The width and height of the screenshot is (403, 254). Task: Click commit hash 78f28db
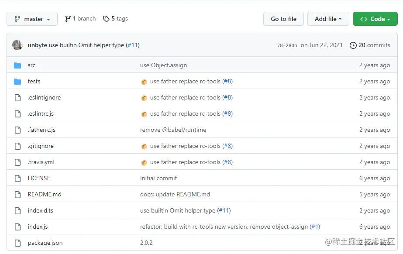tap(287, 45)
